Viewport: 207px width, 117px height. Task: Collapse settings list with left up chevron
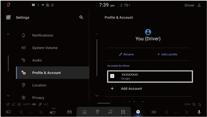8,34
